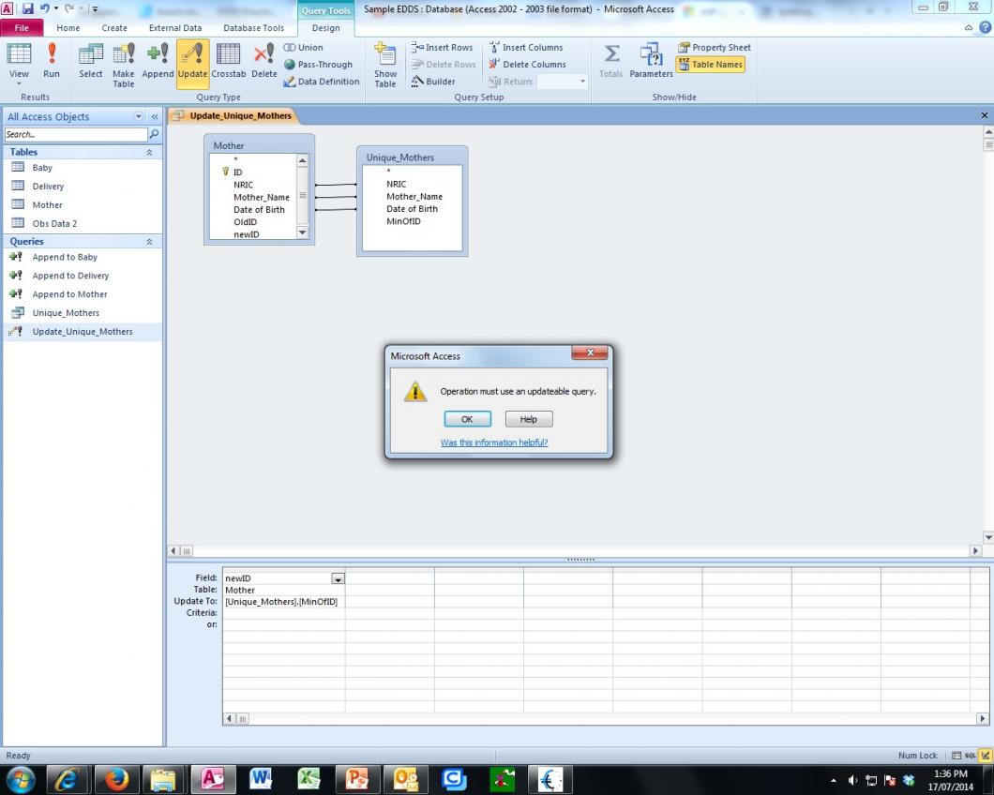994x795 pixels.
Task: Close the Microsoft Access error dialog
Action: [x=590, y=352]
